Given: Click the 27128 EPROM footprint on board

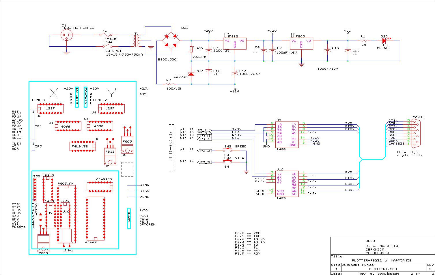Looking at the screenshot, I should [96, 219].
